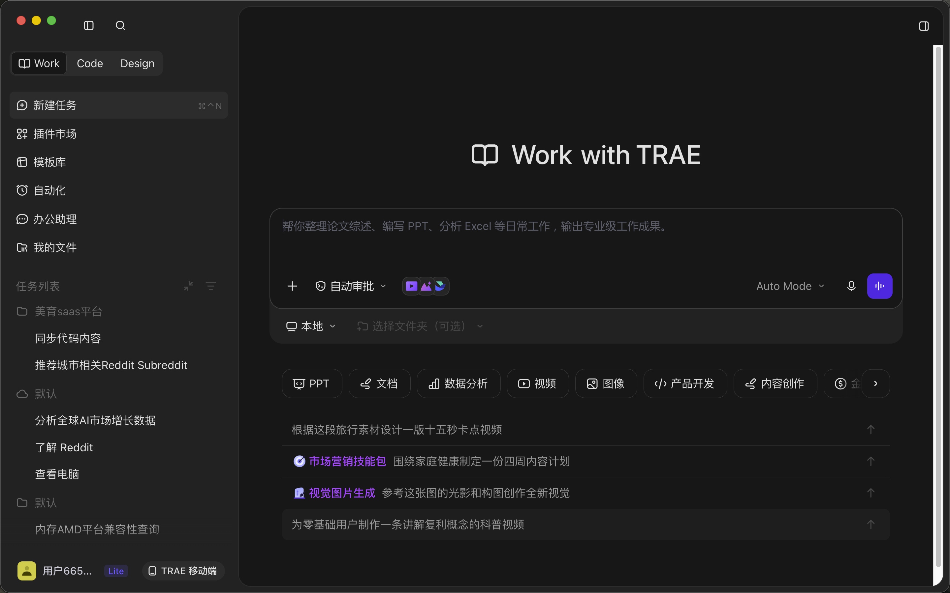Select the 围绕家庭健康制定一份四周内容计划 suggestion
This screenshot has width=950, height=593.
point(481,461)
